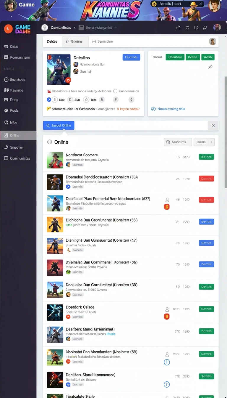Click the blue button on Dniainalan Ban row

[206, 264]
